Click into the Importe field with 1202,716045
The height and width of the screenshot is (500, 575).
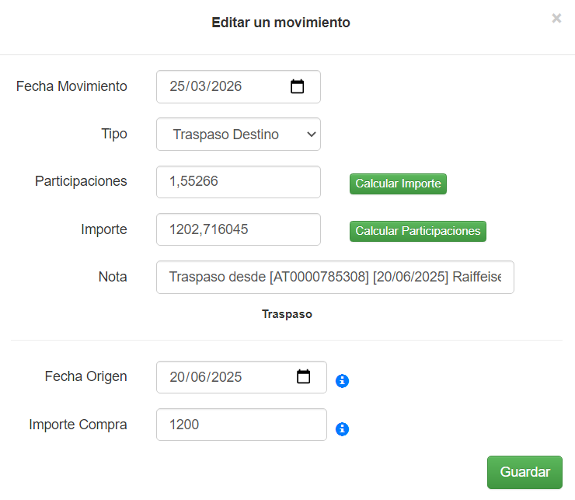(238, 229)
